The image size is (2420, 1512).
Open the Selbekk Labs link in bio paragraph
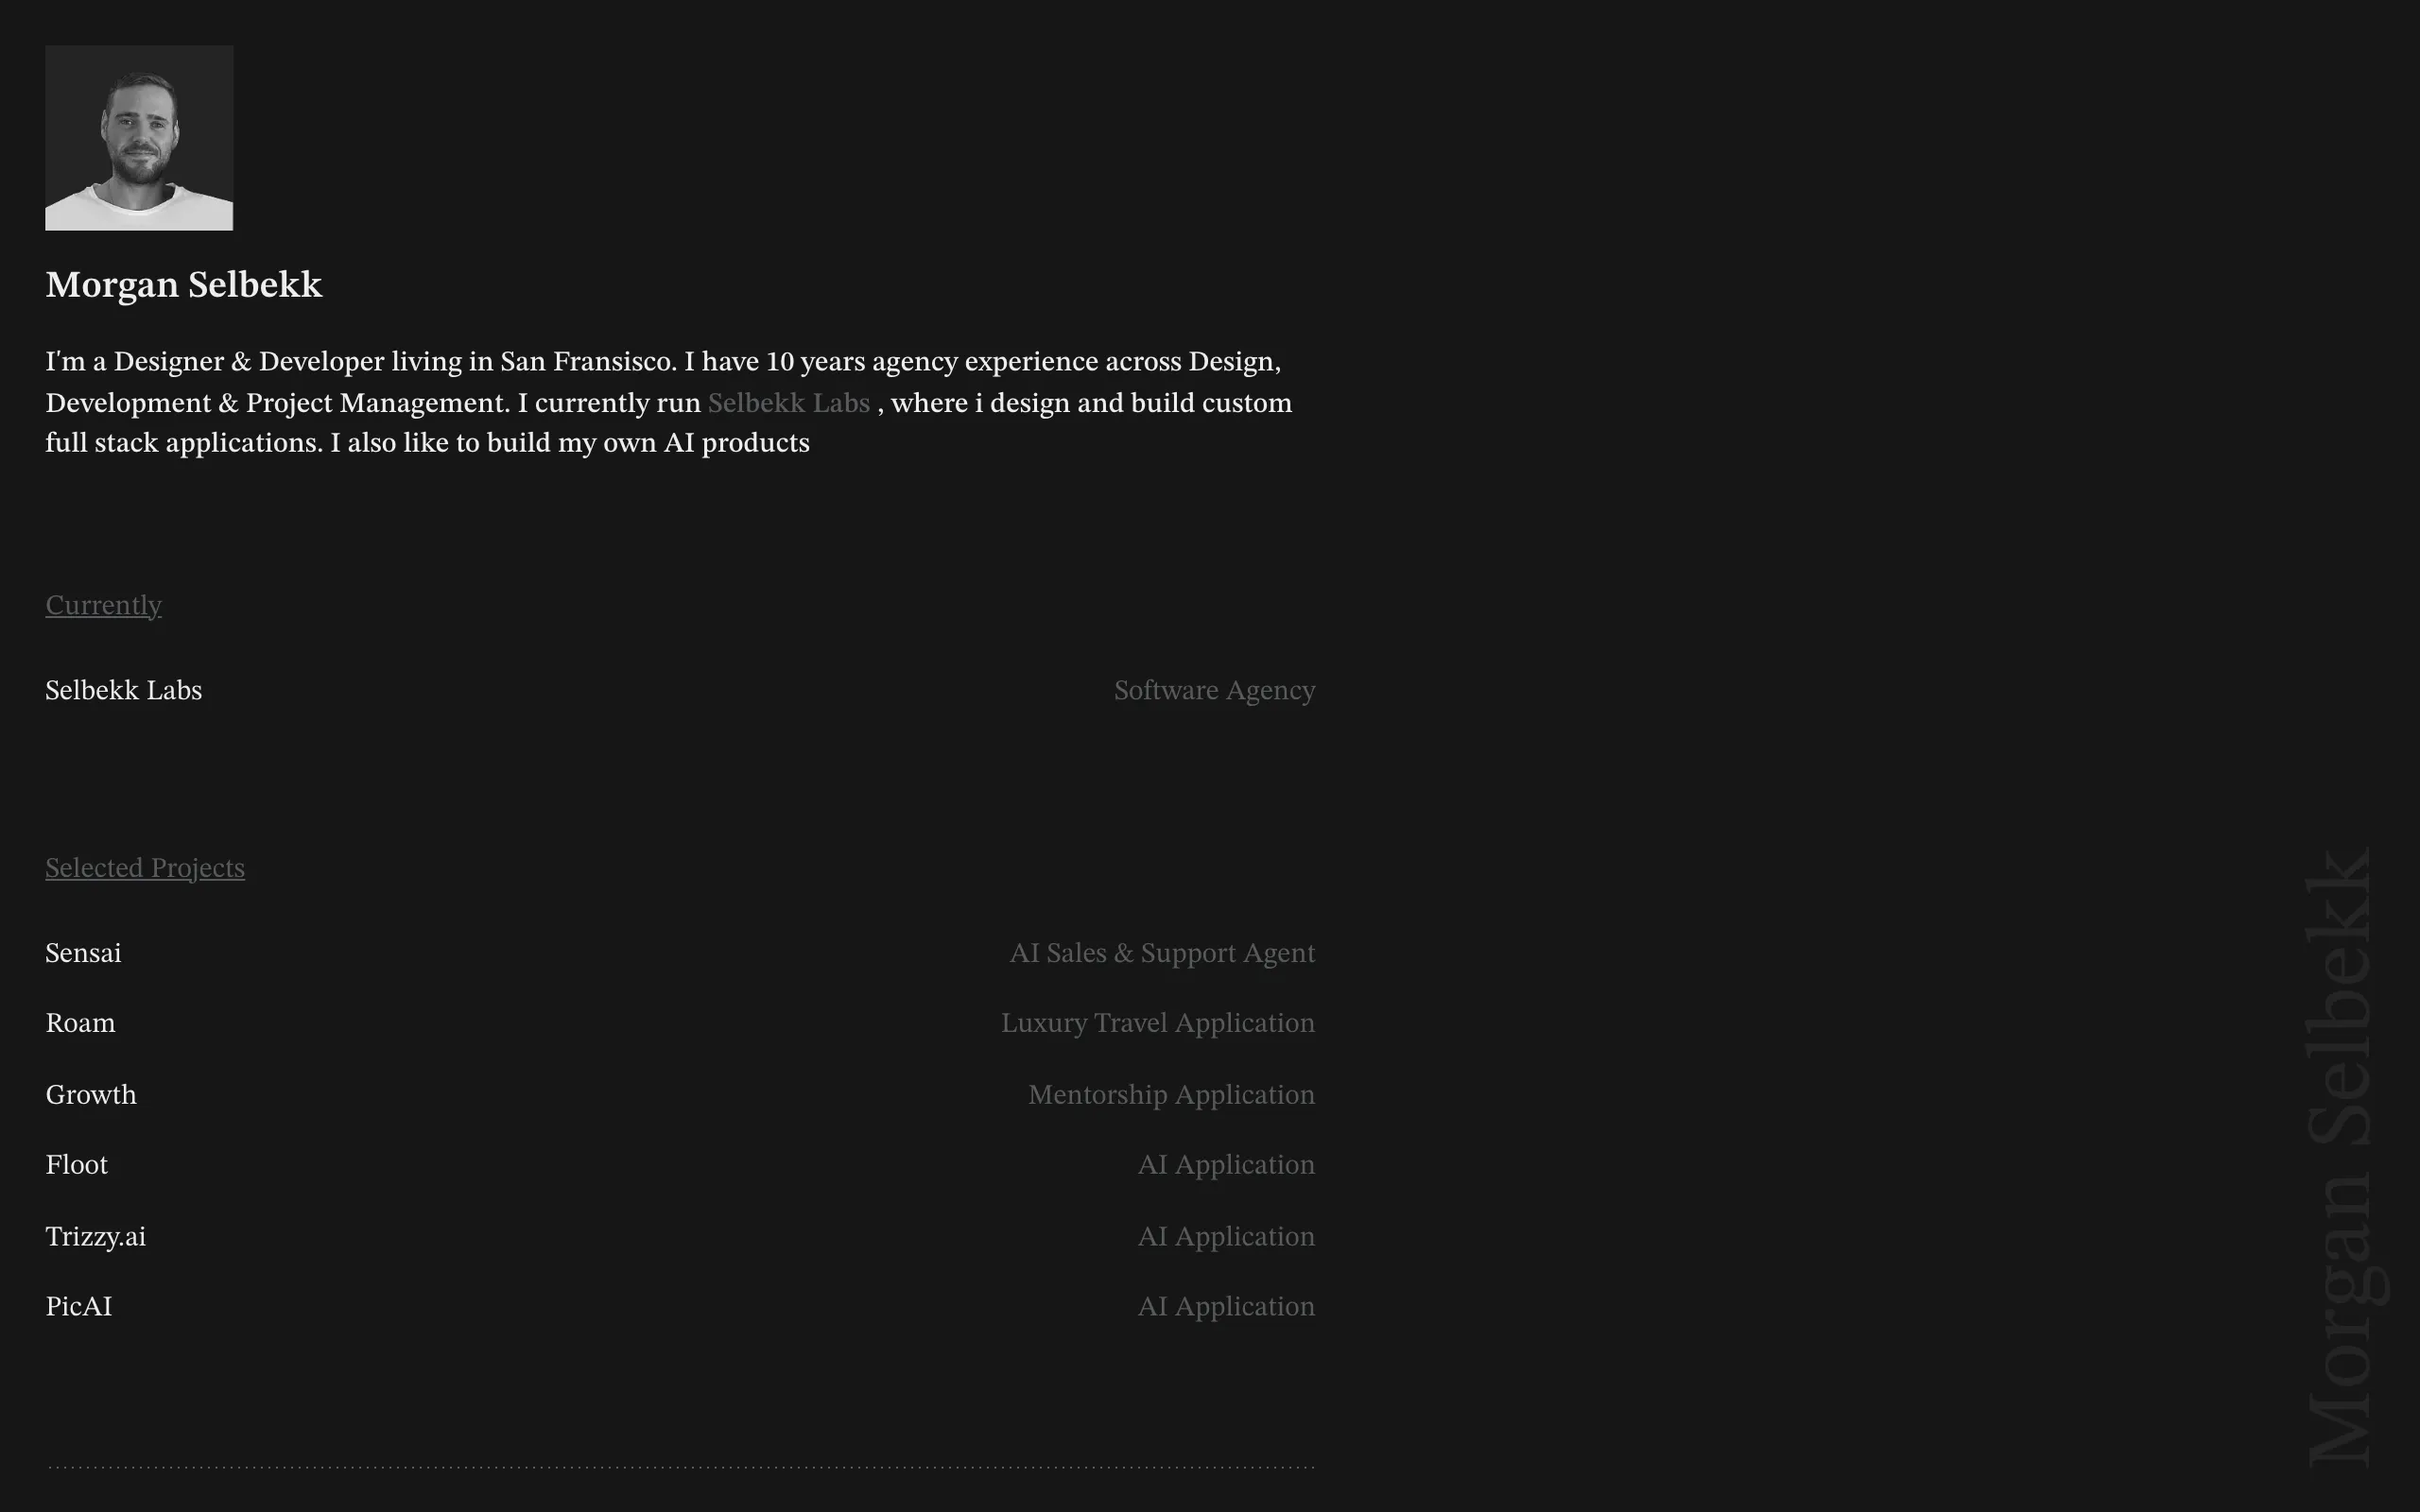(x=789, y=403)
